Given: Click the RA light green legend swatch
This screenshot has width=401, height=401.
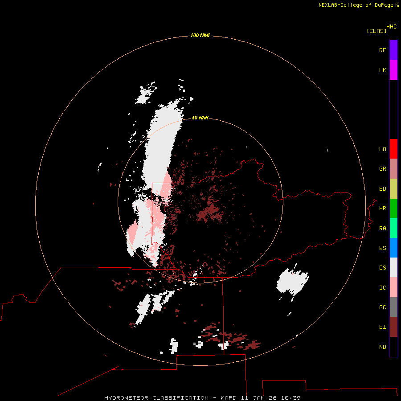Looking at the screenshot, I should coord(393,228).
